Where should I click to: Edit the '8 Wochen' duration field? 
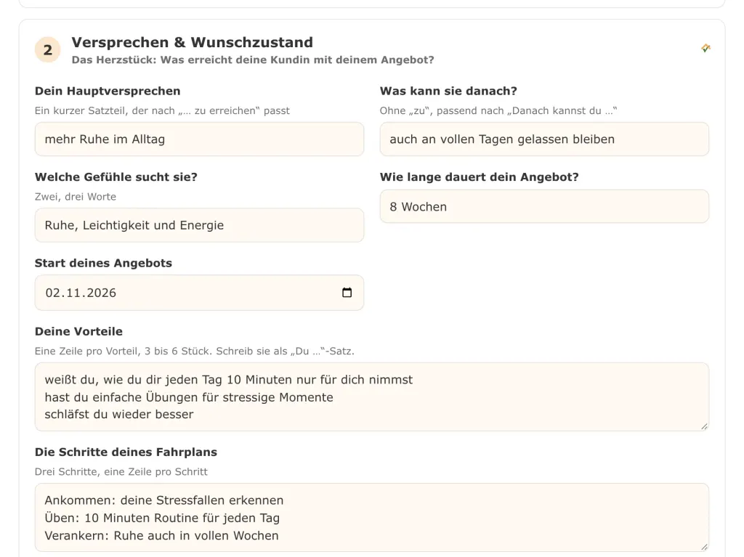click(544, 207)
